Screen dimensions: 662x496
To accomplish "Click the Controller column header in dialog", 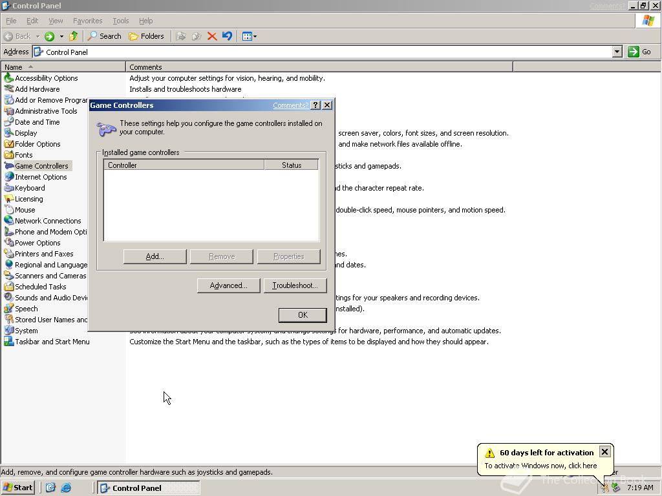I will pyautogui.click(x=184, y=165).
